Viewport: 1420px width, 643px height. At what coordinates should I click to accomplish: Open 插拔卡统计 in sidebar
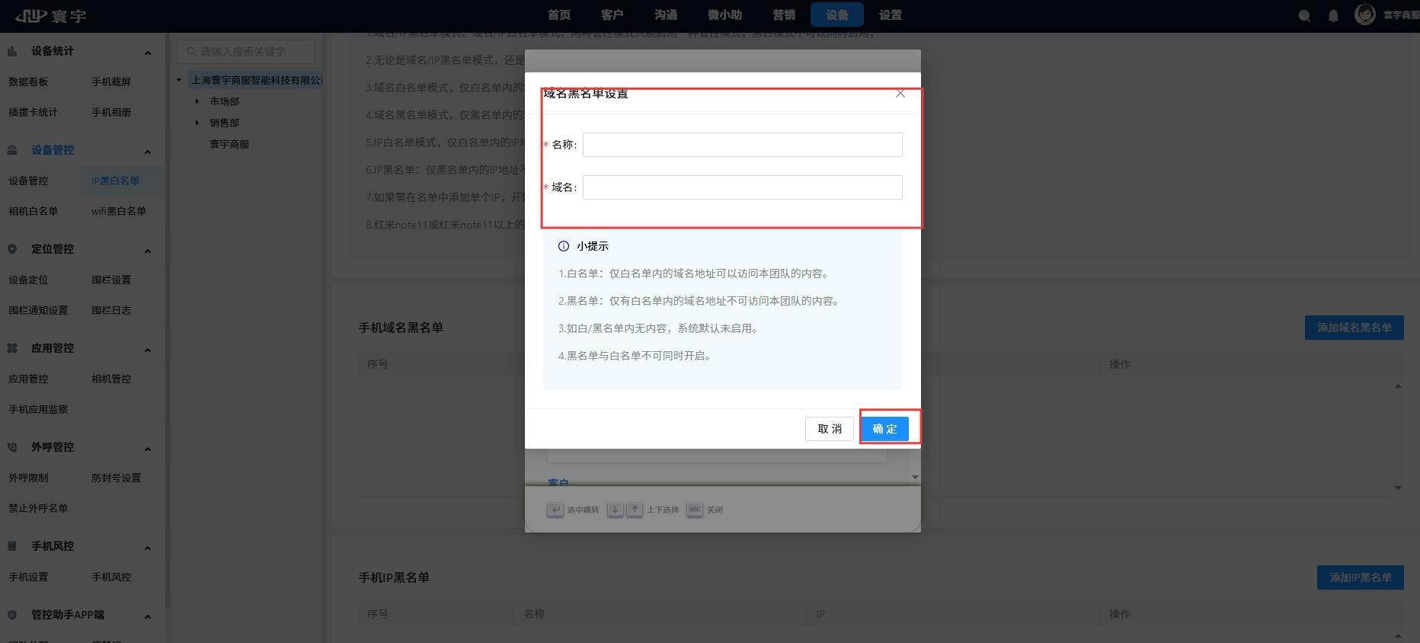[x=33, y=112]
